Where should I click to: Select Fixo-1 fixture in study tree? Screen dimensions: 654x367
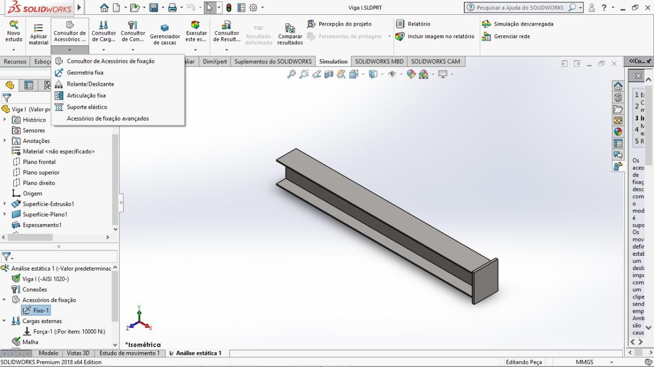[x=41, y=310]
